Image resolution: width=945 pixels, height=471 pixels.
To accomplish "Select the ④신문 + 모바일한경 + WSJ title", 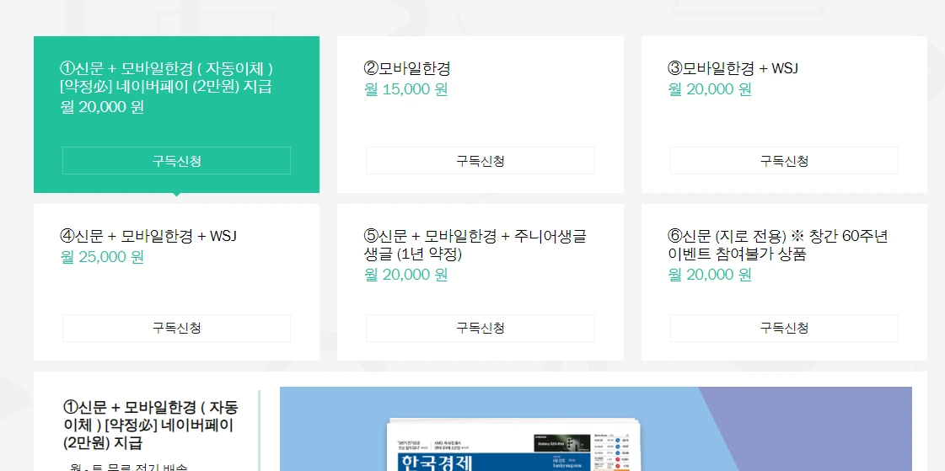I will pyautogui.click(x=148, y=236).
